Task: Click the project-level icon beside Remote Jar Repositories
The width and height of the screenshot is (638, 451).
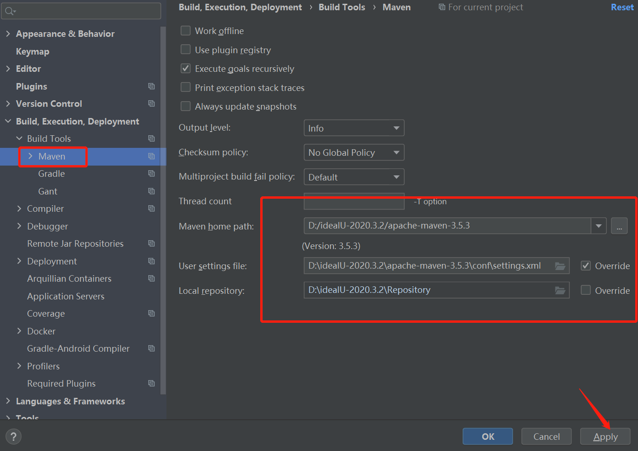Action: [152, 243]
